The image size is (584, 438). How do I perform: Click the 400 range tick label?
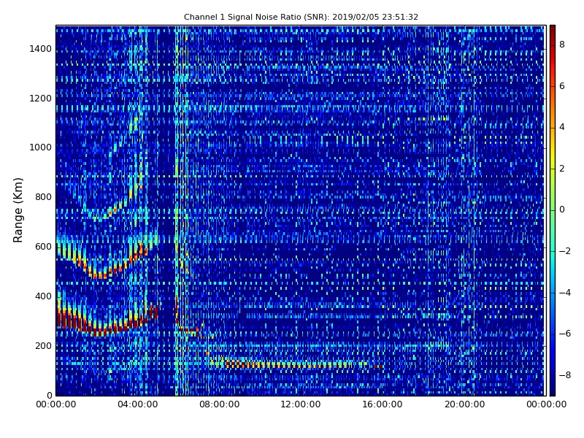[43, 296]
